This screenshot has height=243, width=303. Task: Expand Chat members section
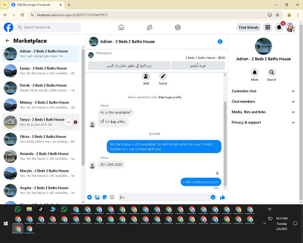263,101
